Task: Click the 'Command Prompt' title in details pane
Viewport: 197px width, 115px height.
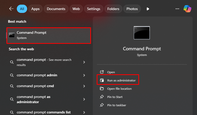Action: 142,49
